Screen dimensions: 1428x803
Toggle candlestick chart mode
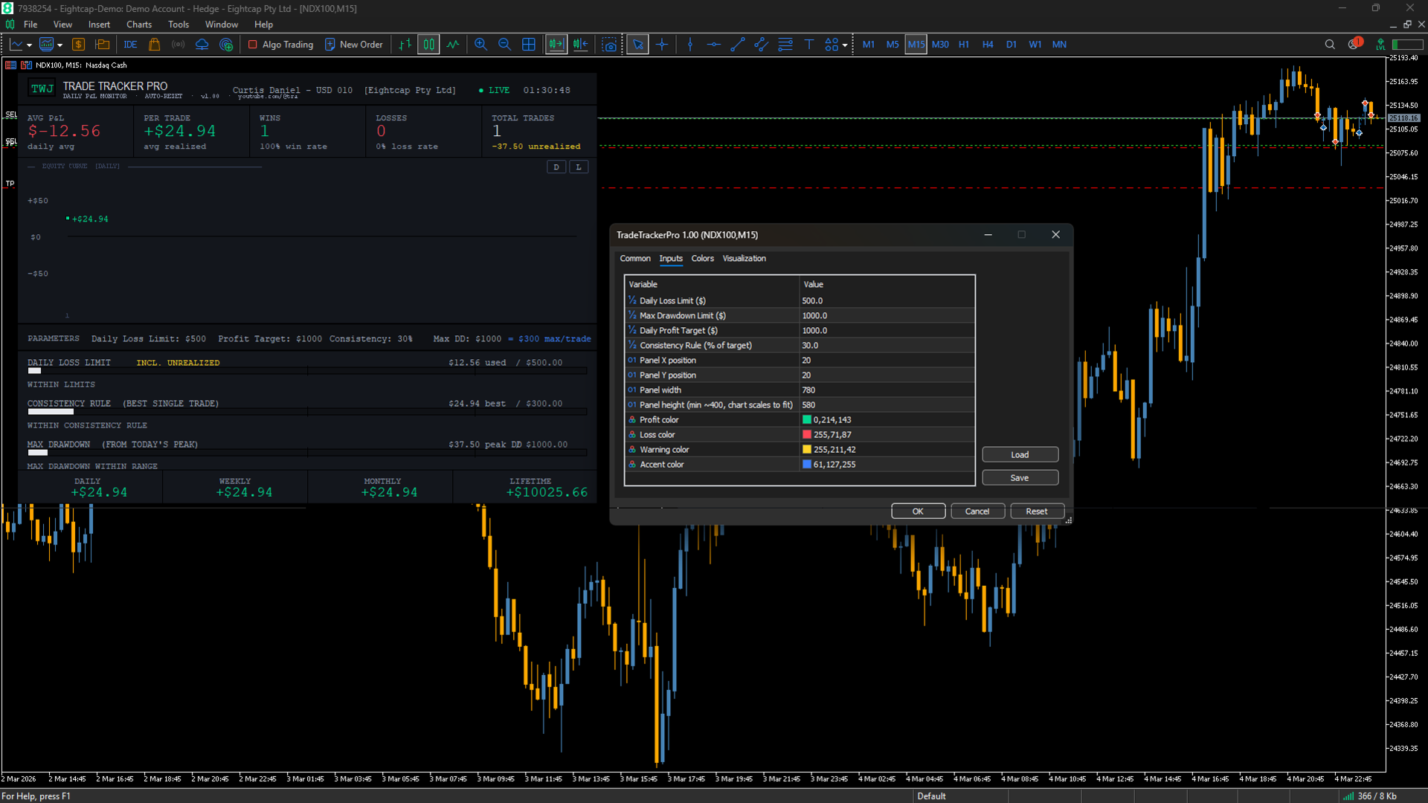[x=429, y=45]
